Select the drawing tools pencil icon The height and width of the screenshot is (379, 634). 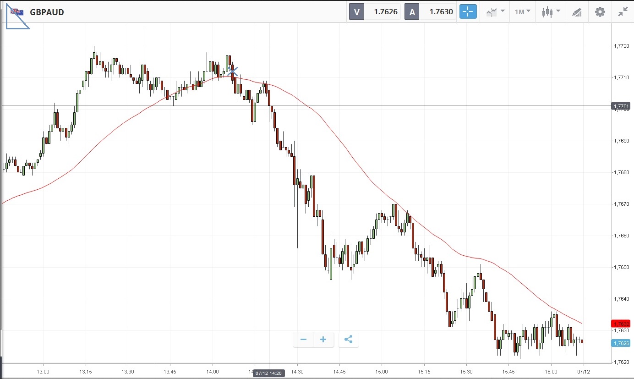(x=577, y=12)
